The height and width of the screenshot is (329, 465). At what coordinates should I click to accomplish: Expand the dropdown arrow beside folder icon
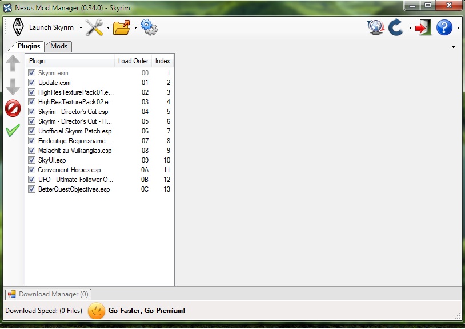(135, 28)
